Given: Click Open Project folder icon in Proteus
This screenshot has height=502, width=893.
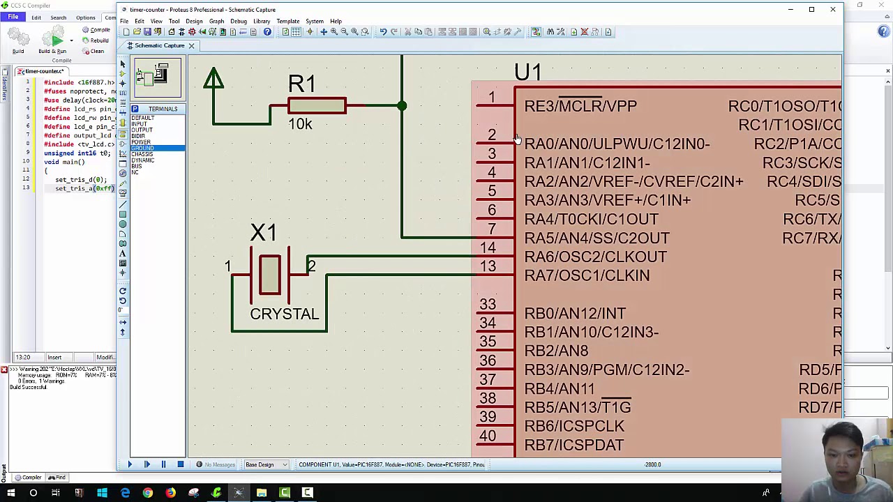Looking at the screenshot, I should pos(137,32).
